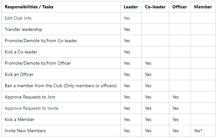
Task: Select Promote/Demote to/from Co-leader text
Action: pos(41,41)
